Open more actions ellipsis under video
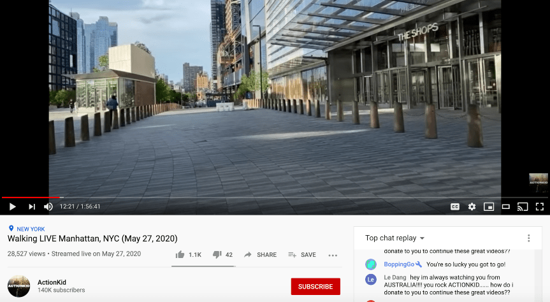This screenshot has height=302, width=550. coord(333,255)
